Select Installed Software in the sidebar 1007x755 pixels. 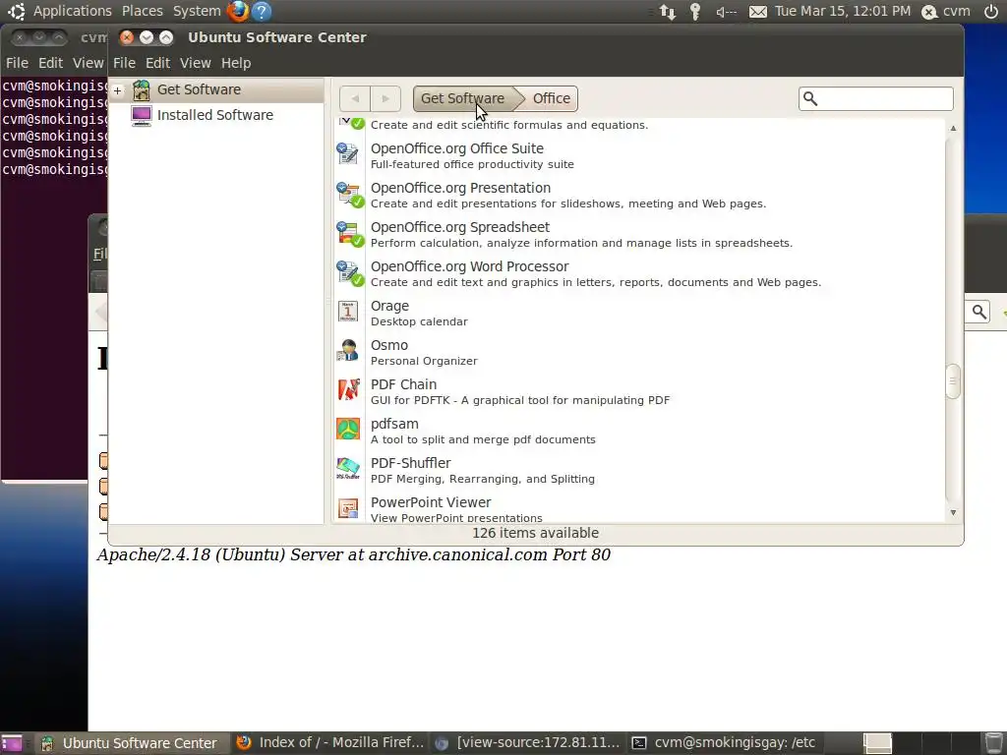pyautogui.click(x=217, y=116)
